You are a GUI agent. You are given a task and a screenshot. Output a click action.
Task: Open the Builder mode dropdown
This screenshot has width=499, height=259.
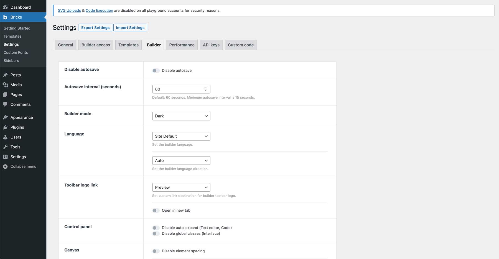pos(181,116)
